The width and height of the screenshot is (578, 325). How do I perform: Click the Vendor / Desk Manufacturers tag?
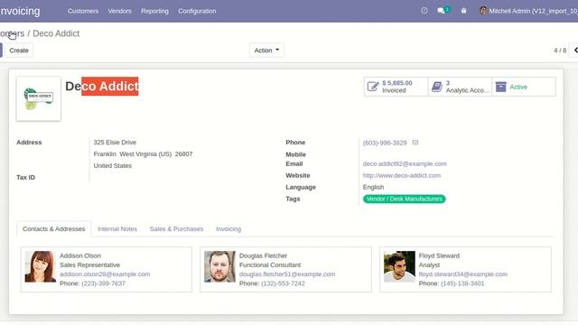tap(404, 199)
